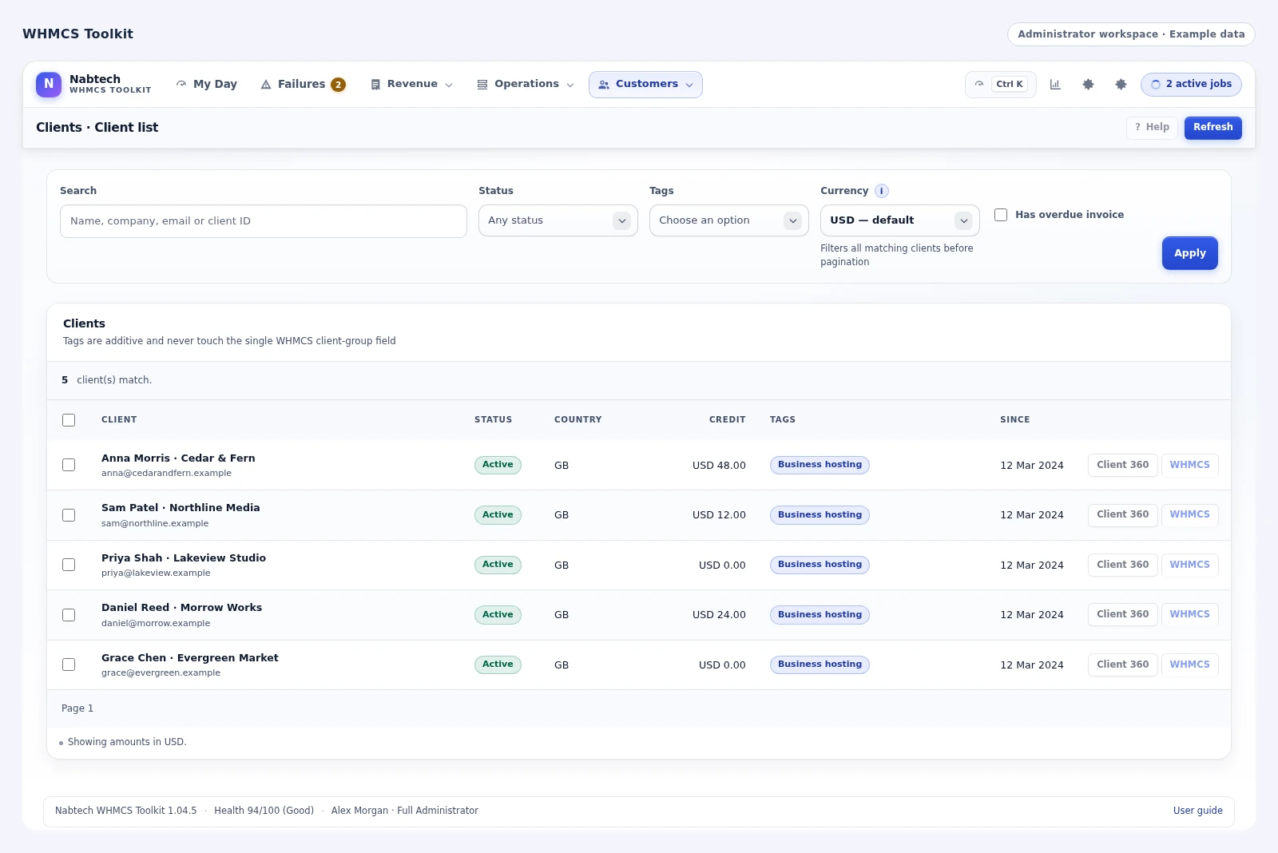Click Grace Chen Active status badge

[498, 665]
